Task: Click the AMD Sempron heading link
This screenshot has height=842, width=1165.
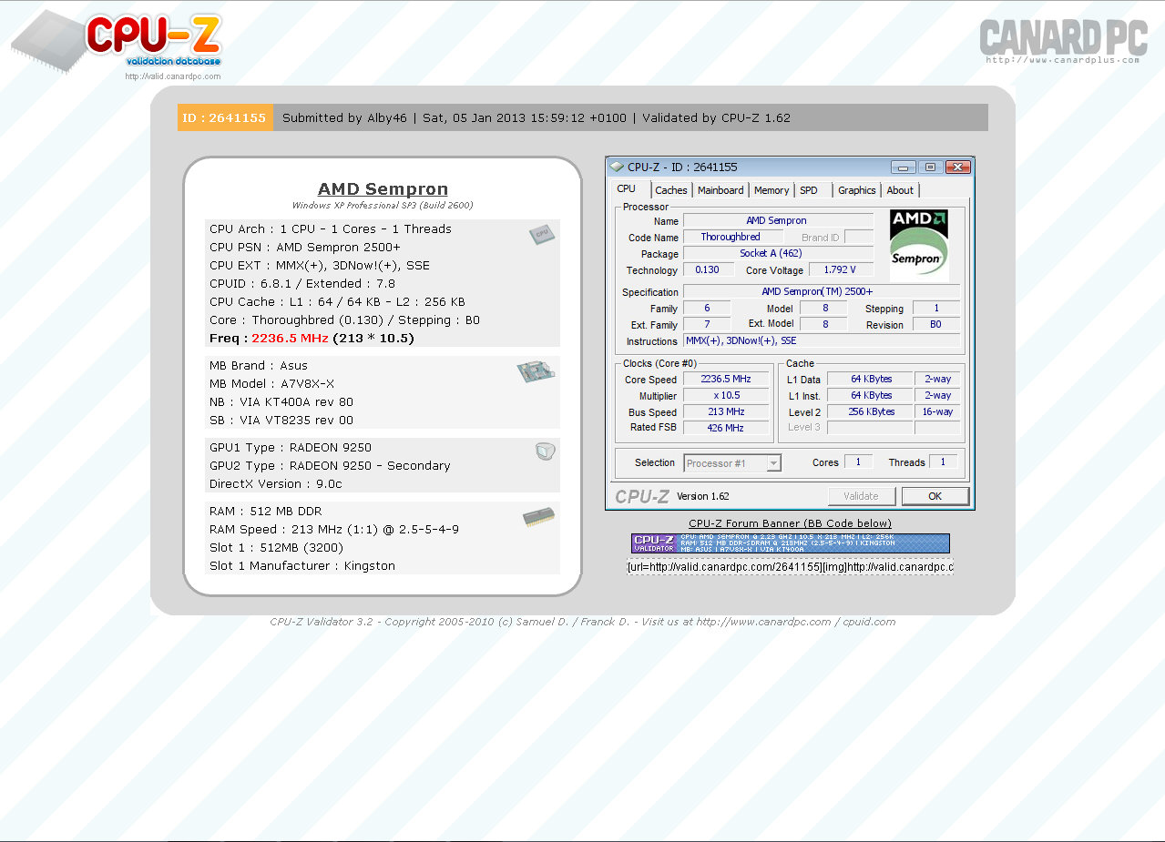Action: coord(383,189)
